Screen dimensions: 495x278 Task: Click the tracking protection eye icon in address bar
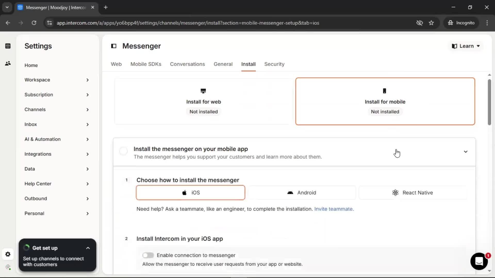point(419,23)
